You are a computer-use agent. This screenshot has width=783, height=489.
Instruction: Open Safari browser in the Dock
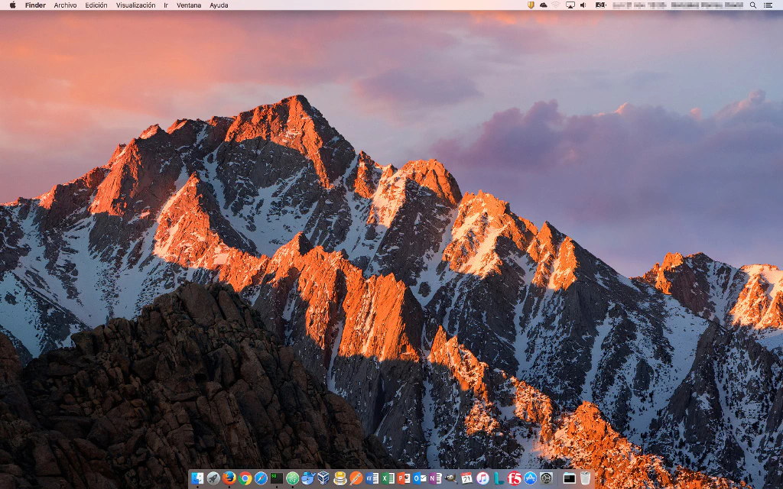coord(261,478)
